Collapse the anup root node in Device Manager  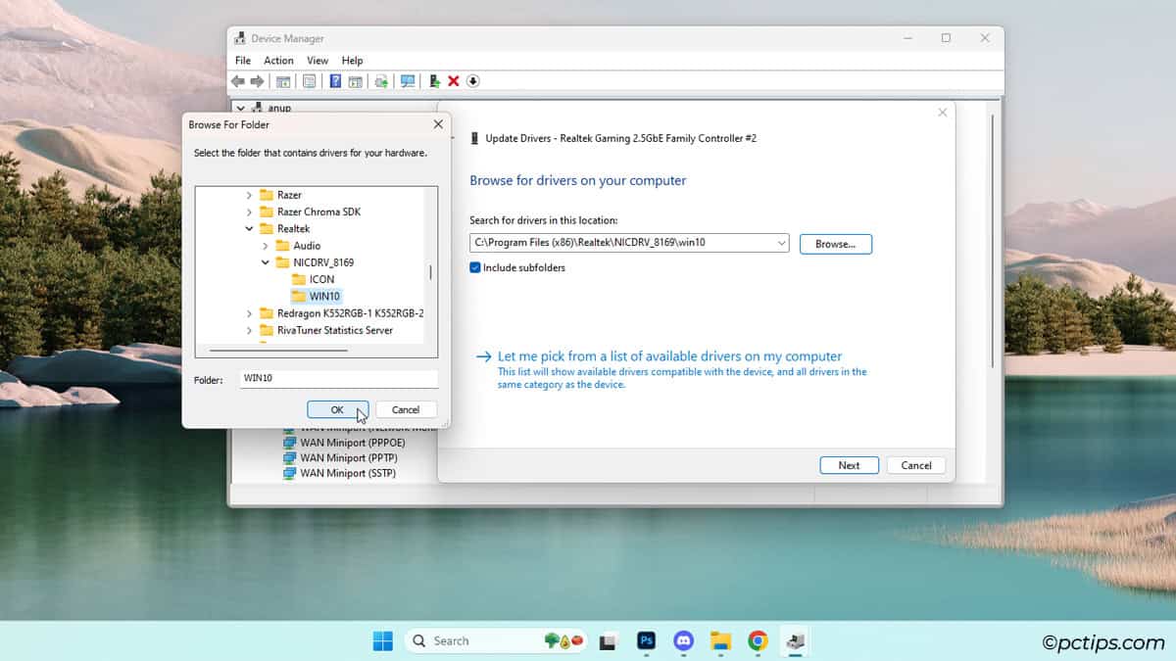(240, 108)
